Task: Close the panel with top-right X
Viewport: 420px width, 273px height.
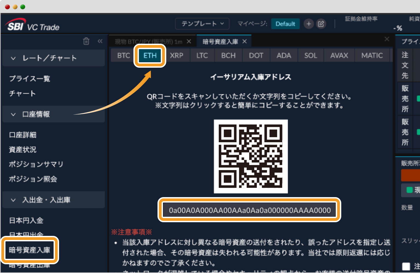Action: pyautogui.click(x=387, y=39)
